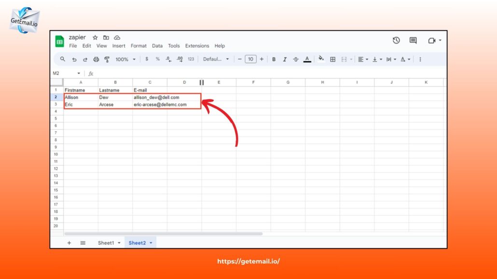Click the Undo icon
The width and height of the screenshot is (497, 279).
pyautogui.click(x=73, y=59)
